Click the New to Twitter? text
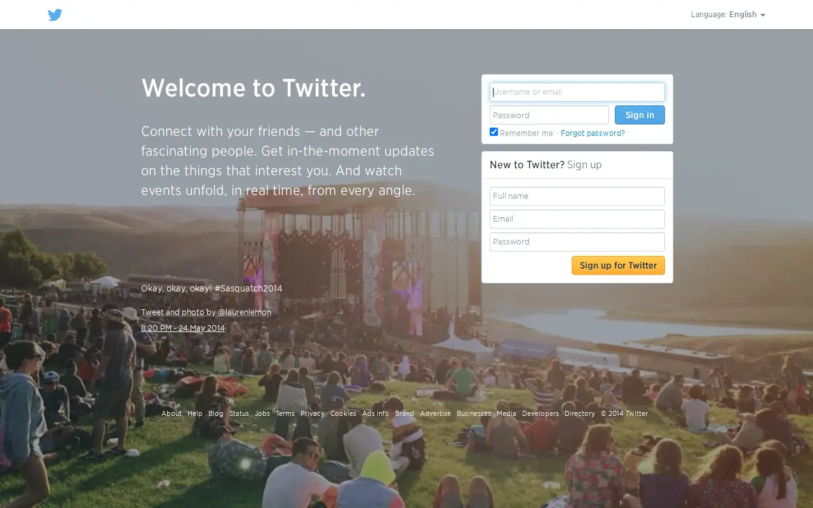 (527, 165)
